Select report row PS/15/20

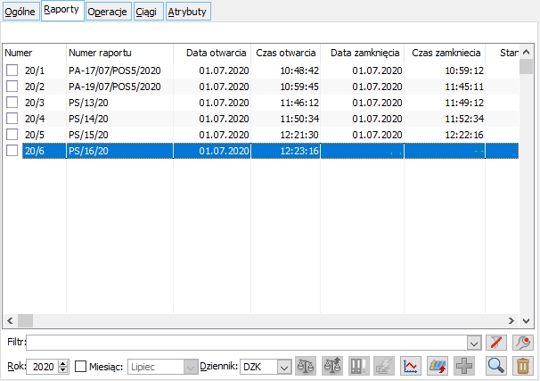(88, 135)
